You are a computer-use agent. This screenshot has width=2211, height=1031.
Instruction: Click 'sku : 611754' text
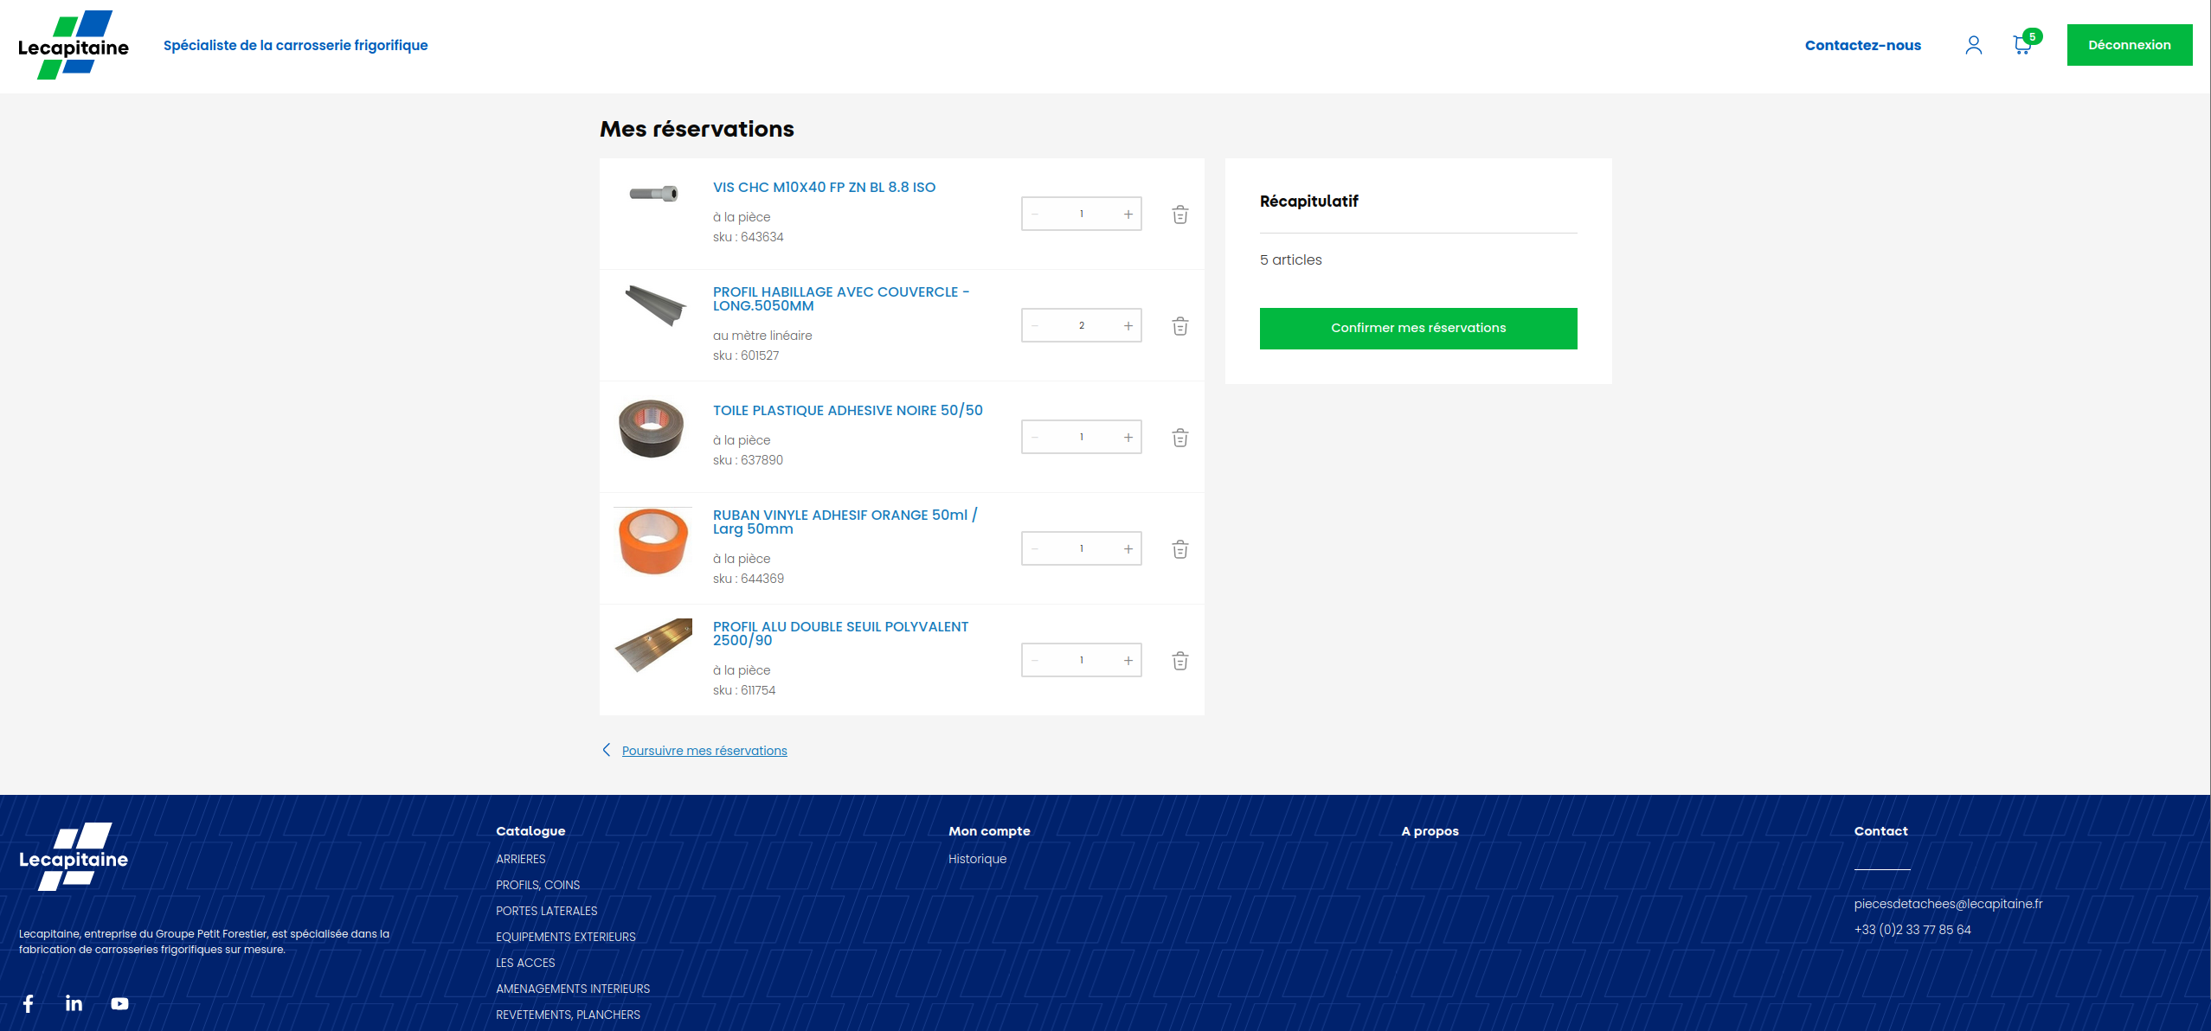click(x=743, y=690)
